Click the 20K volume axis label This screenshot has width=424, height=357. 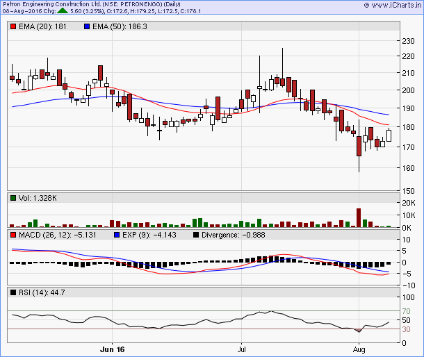pyautogui.click(x=409, y=203)
